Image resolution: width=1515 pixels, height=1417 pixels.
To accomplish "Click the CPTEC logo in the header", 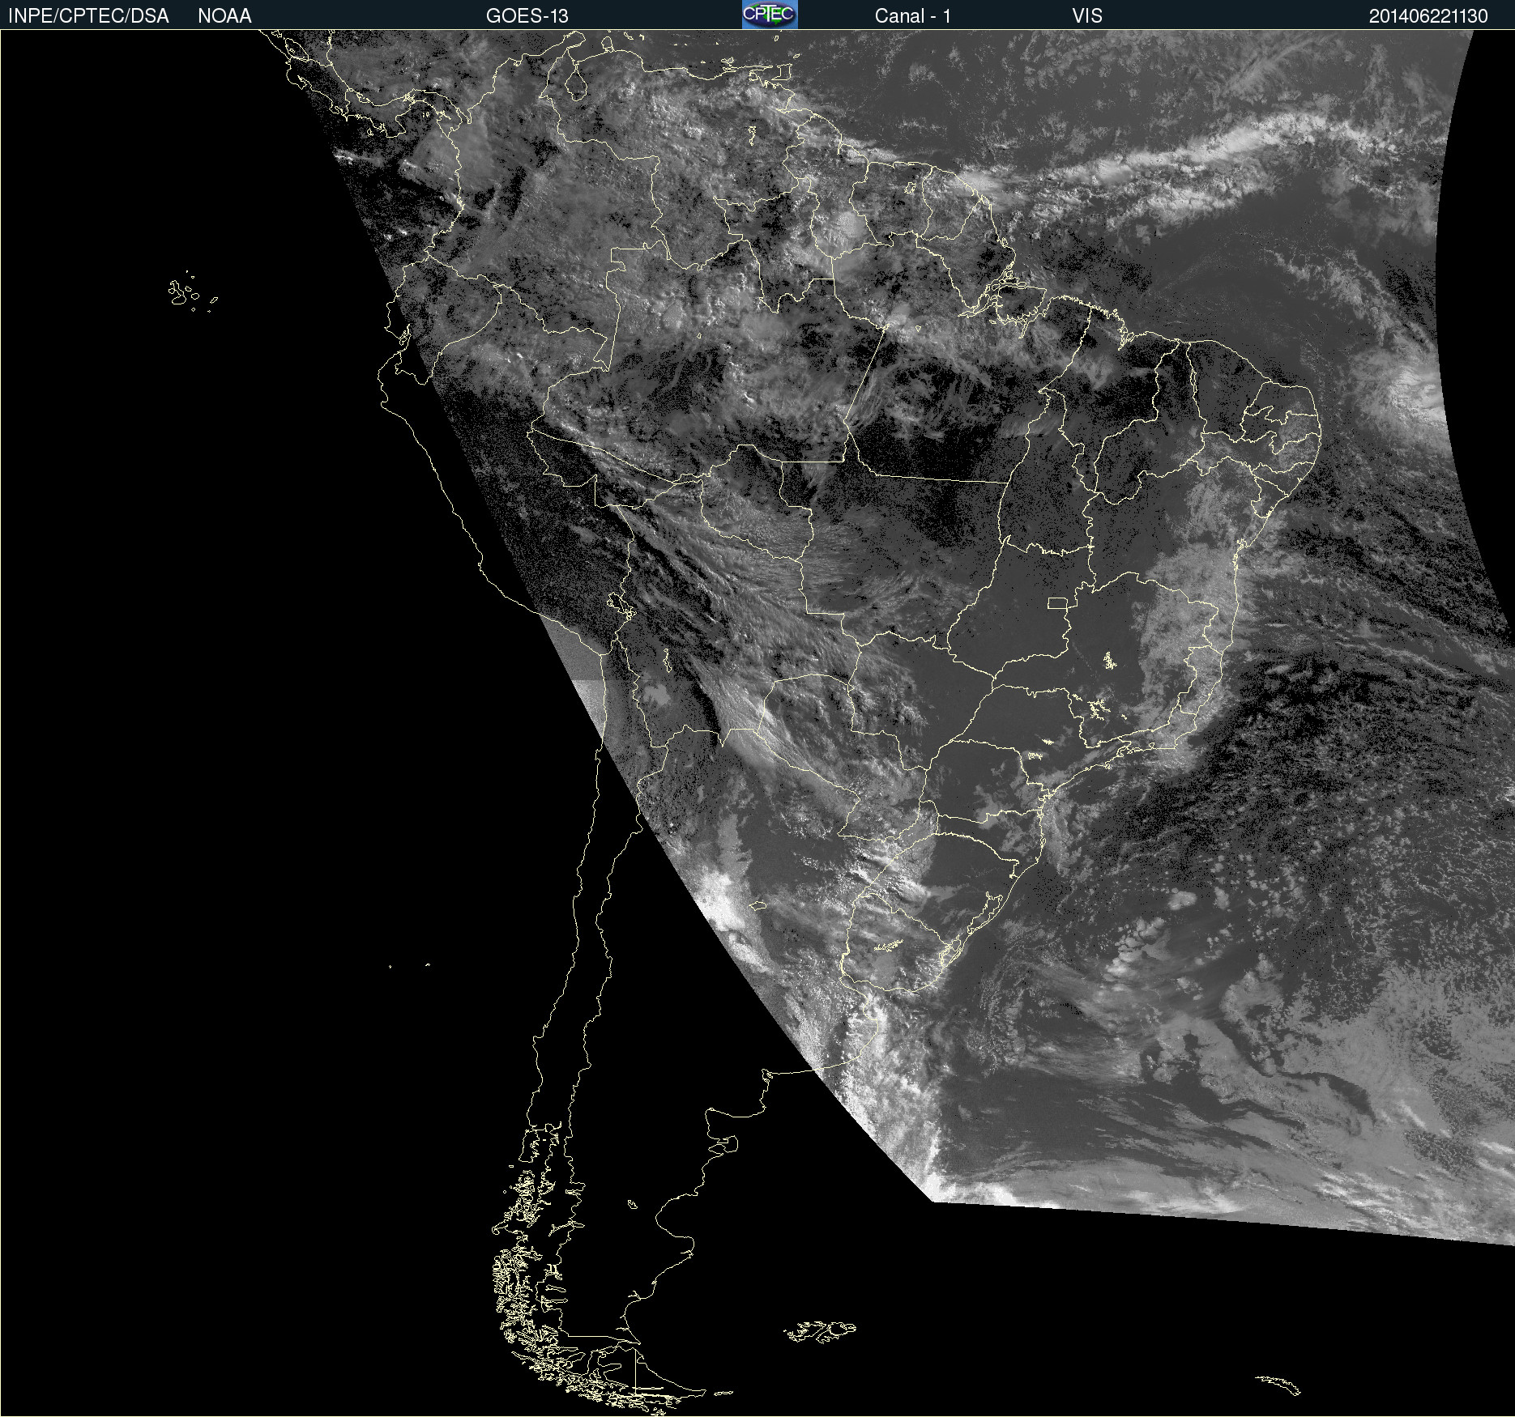I will point(770,15).
